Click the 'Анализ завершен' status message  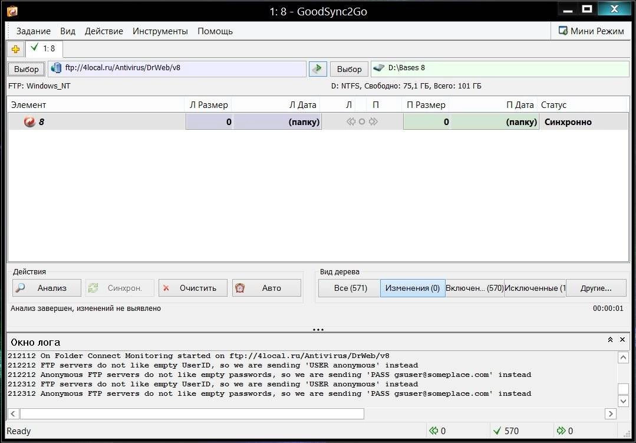[85, 309]
